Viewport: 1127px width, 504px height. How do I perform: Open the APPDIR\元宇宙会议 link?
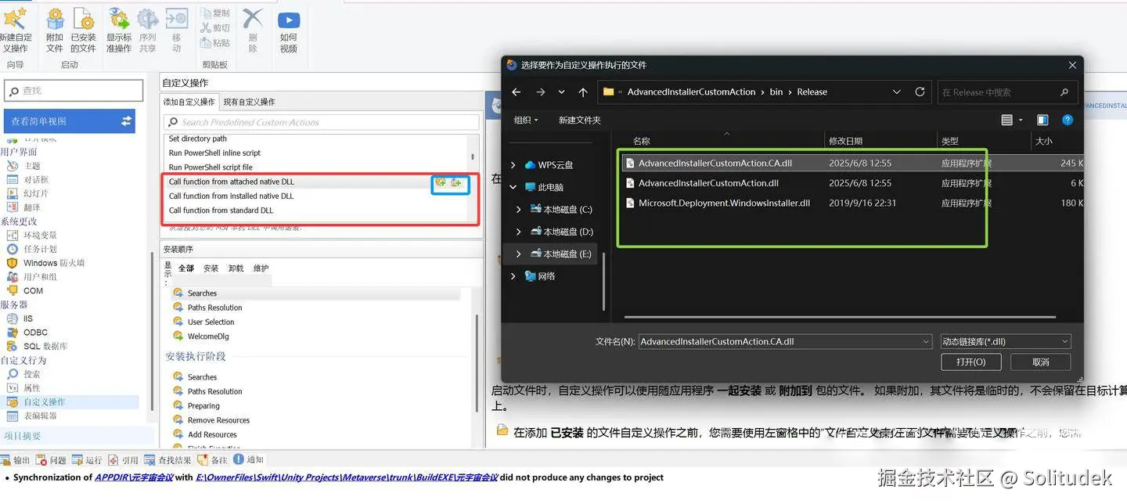134,477
